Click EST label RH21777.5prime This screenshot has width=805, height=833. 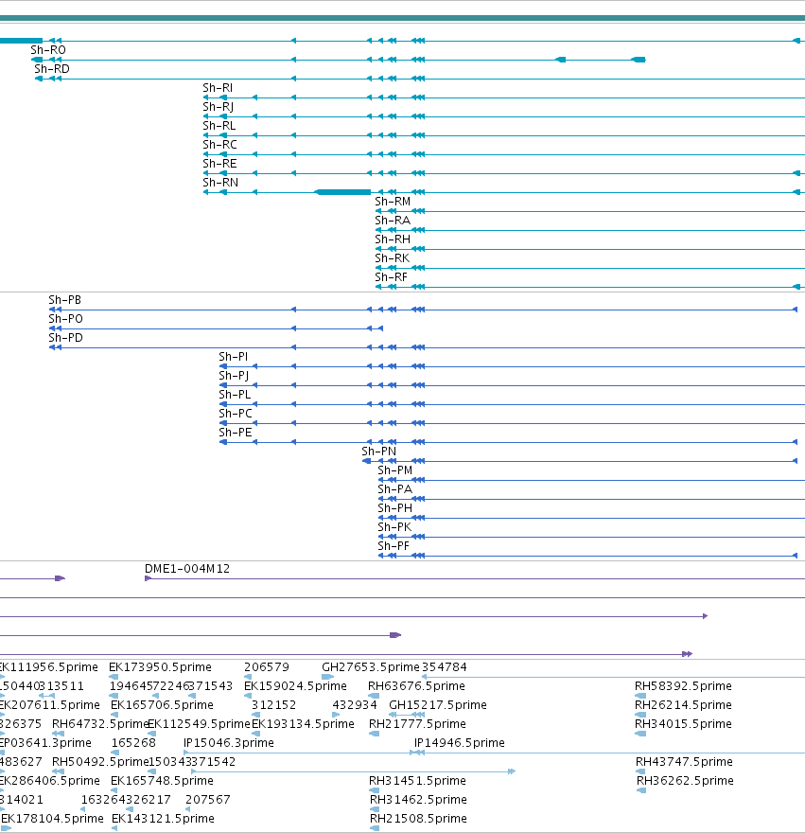tap(418, 724)
